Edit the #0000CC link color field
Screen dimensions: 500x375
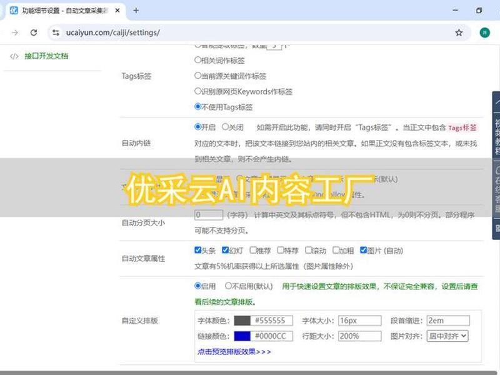pyautogui.click(x=272, y=336)
